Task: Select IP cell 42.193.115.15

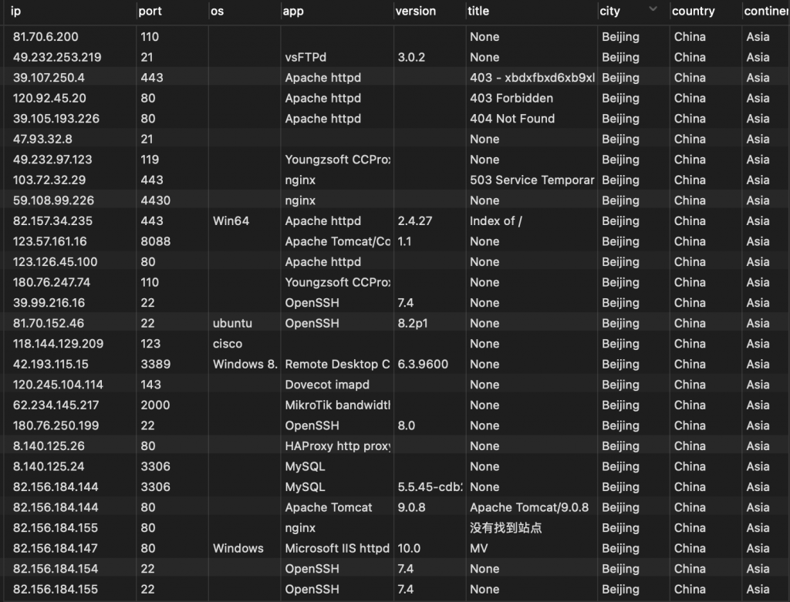Action: (x=50, y=365)
